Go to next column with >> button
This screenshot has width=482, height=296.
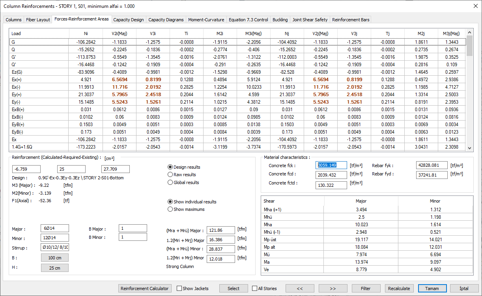(333, 289)
